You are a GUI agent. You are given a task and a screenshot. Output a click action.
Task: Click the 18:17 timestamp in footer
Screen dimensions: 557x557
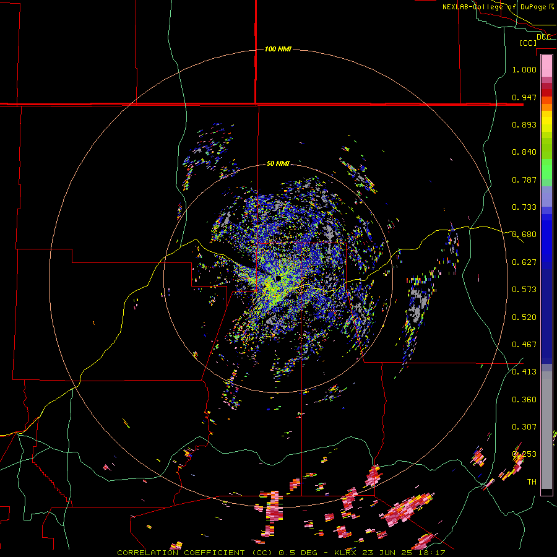coord(431,553)
